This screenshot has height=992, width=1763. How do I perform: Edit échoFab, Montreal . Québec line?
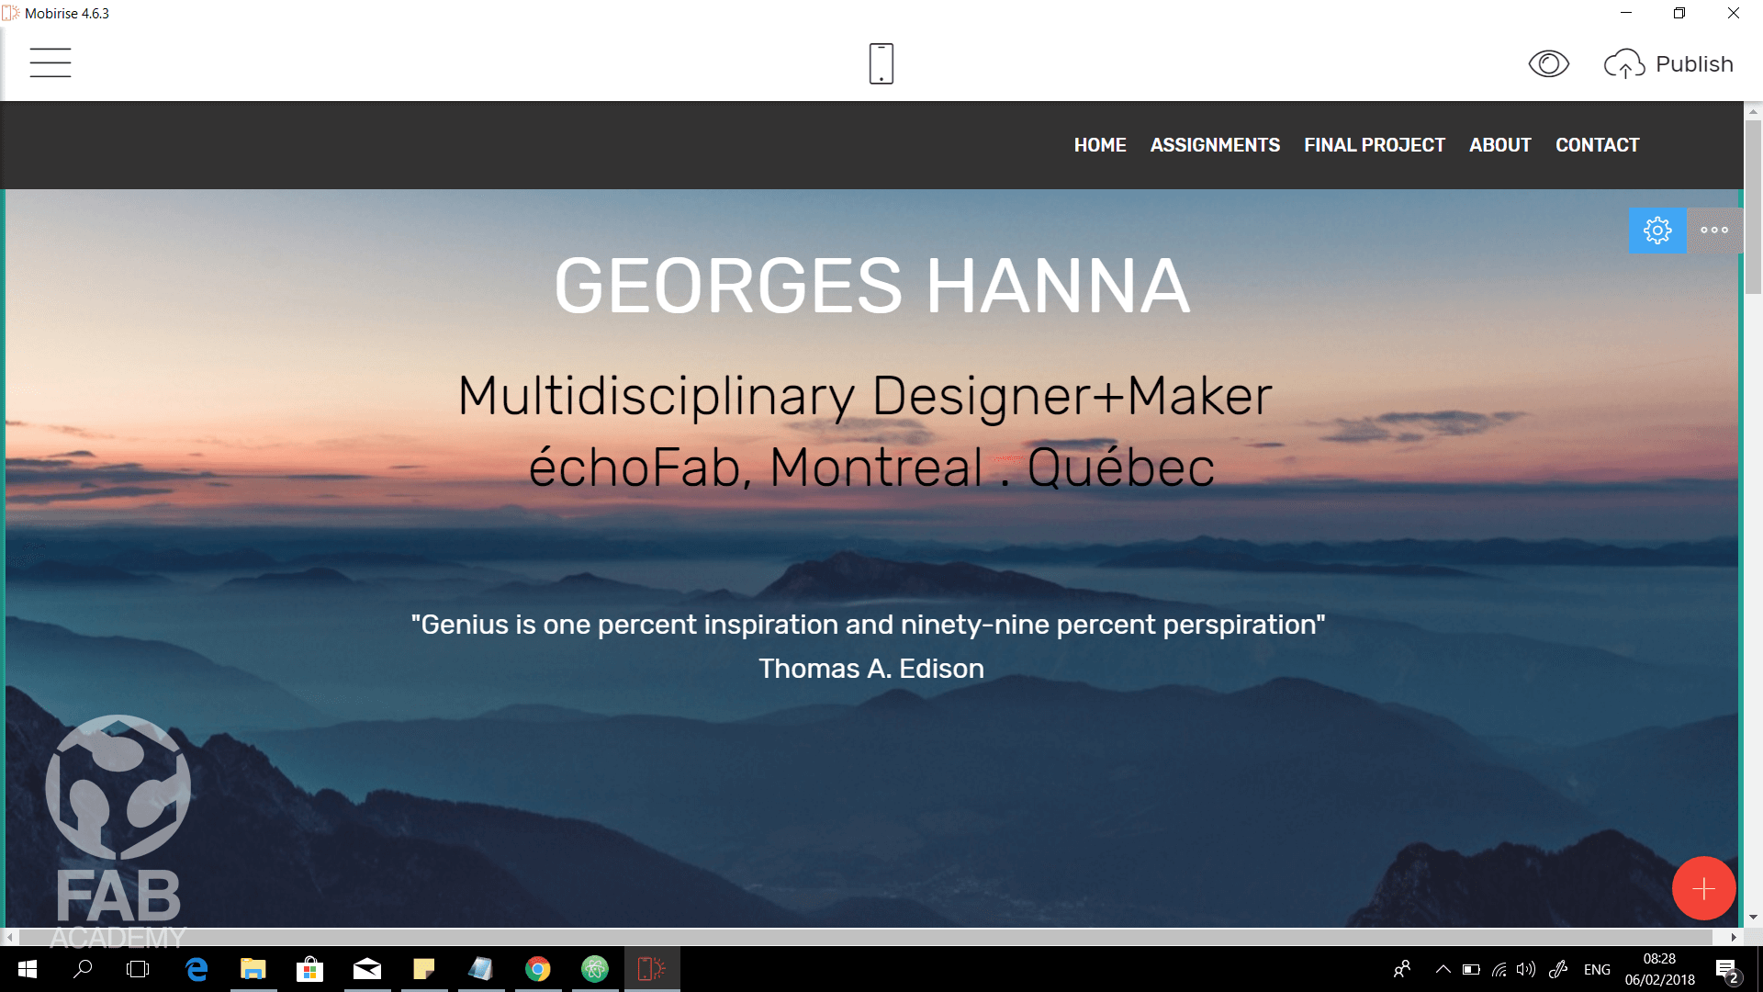(871, 468)
